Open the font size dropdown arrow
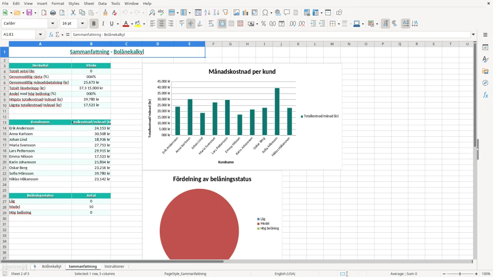 coord(83,24)
